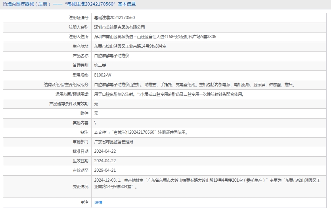Click the registrant address mentioning 众冠时代广场A座3806
Image resolution: width=331 pixels, height=211 pixels.
coord(155,37)
